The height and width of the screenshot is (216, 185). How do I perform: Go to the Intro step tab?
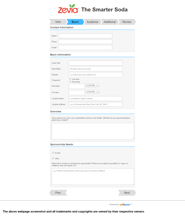(58, 22)
